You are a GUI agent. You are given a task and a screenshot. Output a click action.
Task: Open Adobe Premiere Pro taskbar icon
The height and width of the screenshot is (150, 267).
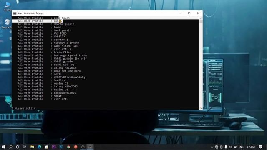coord(54,147)
